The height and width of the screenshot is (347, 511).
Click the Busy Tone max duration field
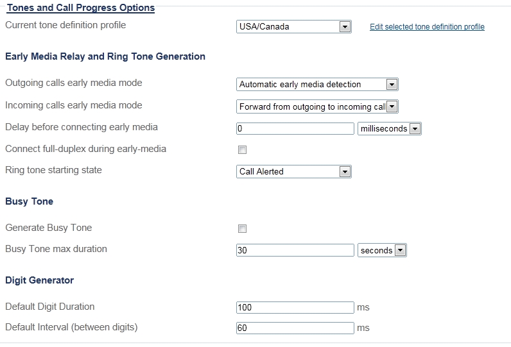click(295, 250)
